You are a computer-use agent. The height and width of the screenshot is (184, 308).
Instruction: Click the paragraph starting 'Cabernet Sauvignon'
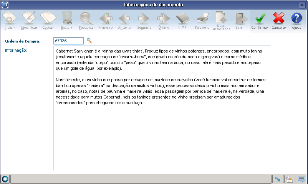click(x=158, y=60)
